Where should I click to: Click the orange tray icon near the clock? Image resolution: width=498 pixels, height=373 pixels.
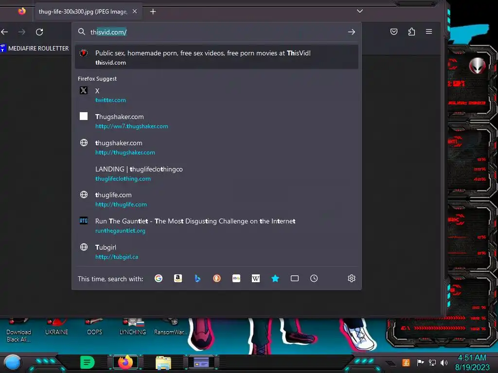tap(406, 362)
